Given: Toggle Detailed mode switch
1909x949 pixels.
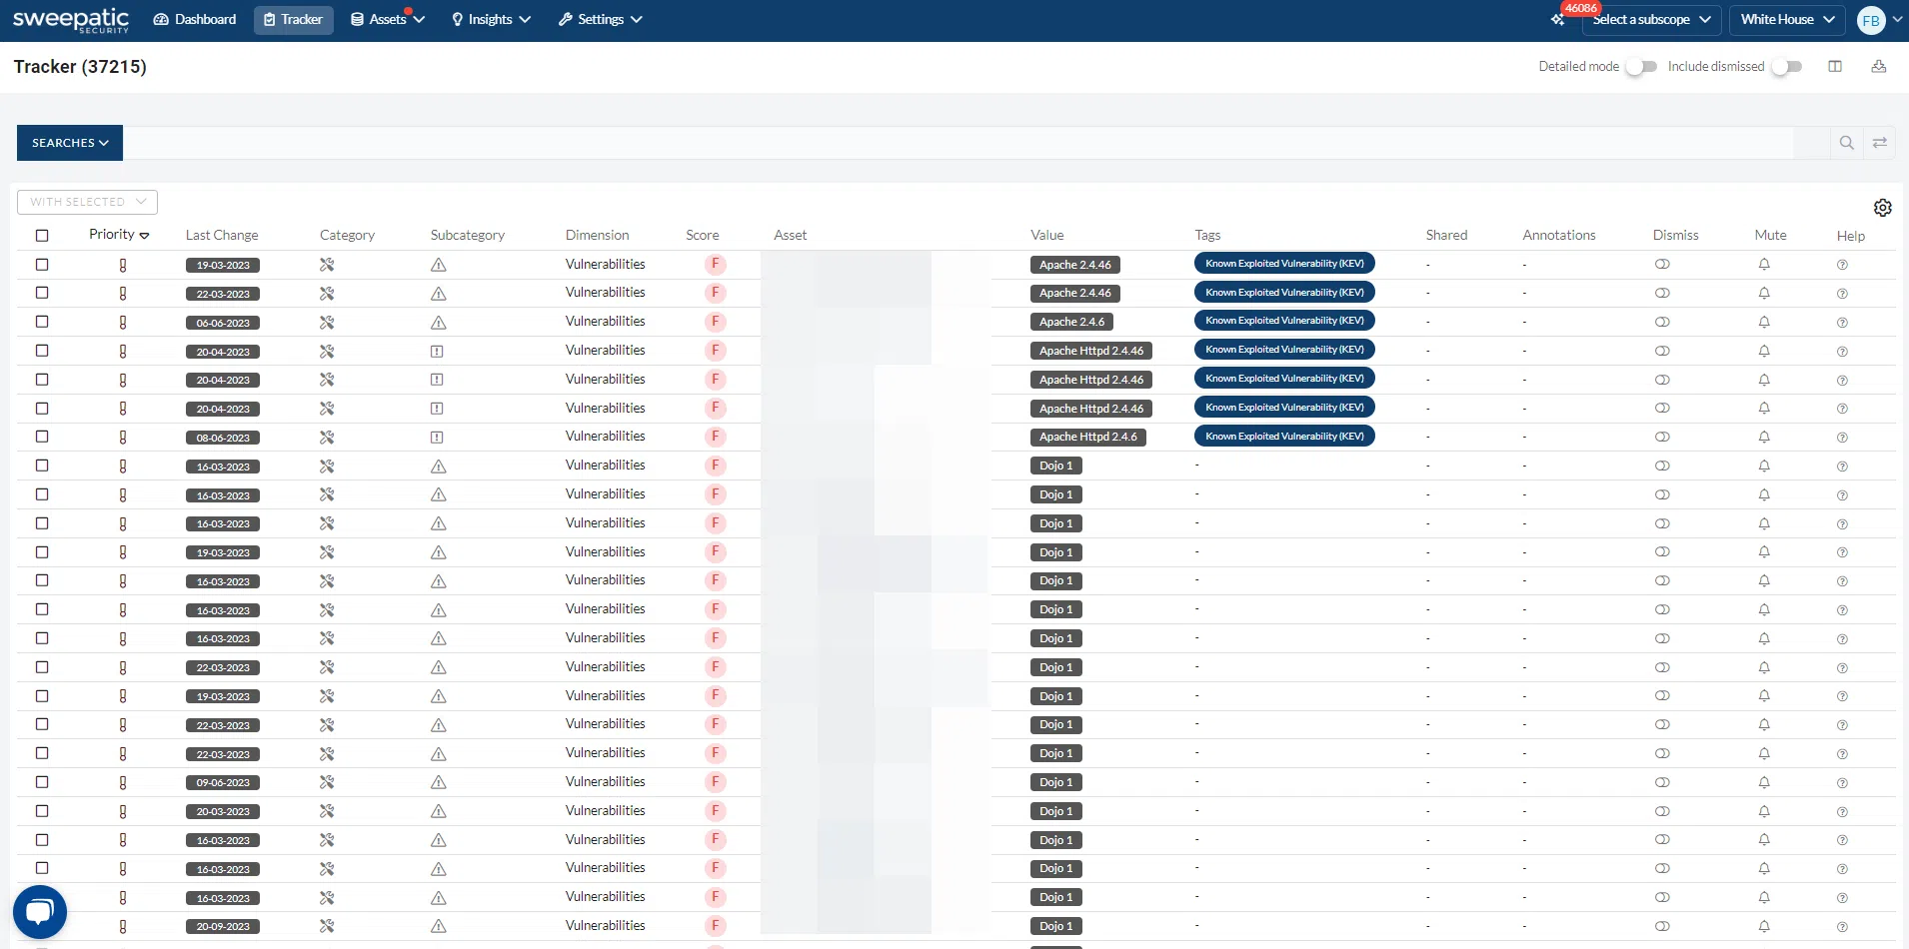Looking at the screenshot, I should [1640, 67].
